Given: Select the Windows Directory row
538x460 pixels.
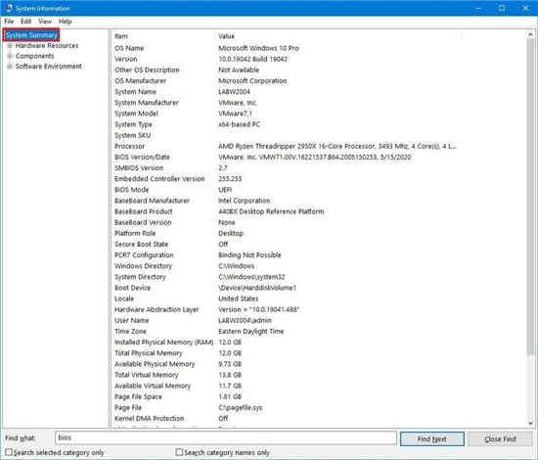Looking at the screenshot, I should (x=319, y=266).
